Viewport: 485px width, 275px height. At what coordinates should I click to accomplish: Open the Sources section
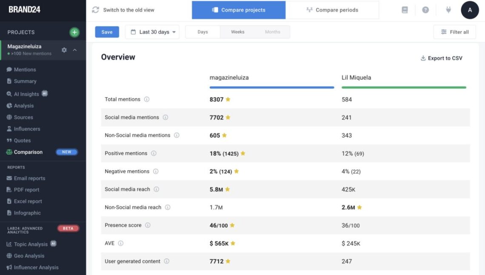click(25, 117)
